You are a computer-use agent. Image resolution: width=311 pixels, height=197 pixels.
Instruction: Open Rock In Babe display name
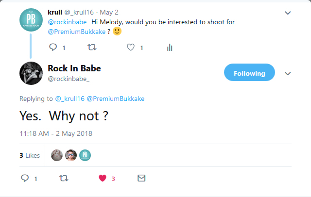click(74, 68)
